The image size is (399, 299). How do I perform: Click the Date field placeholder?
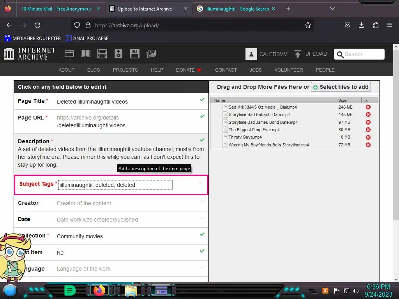point(97,220)
